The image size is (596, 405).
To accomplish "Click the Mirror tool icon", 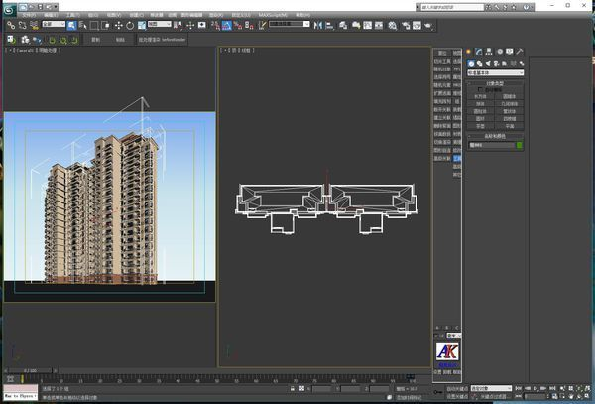I will click(318, 26).
